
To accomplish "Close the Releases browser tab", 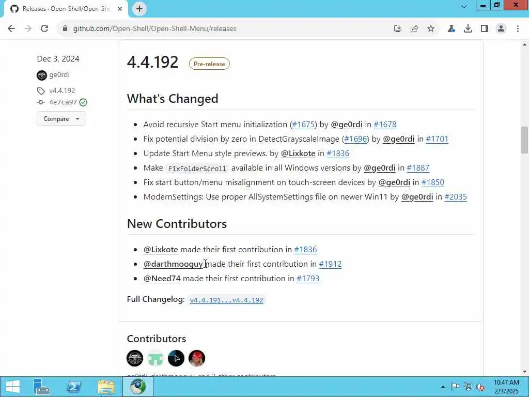I will pyautogui.click(x=120, y=9).
